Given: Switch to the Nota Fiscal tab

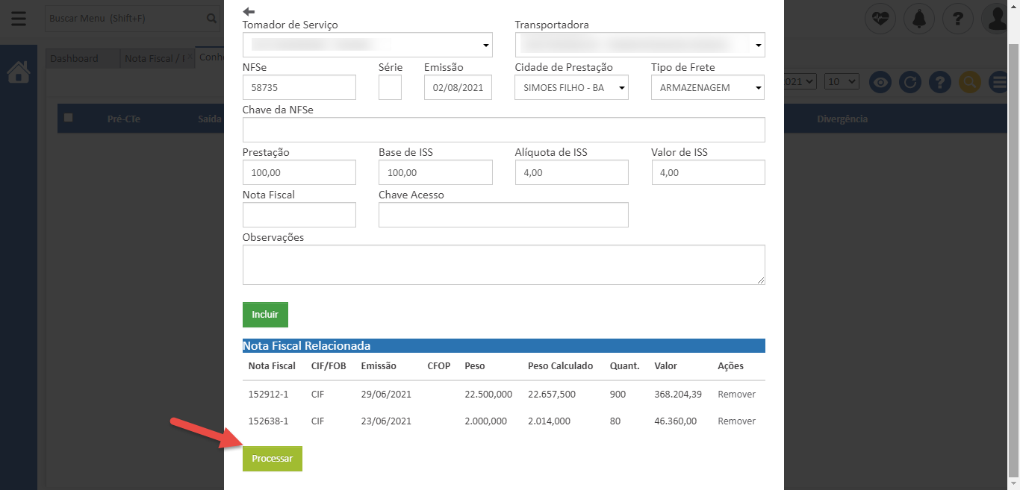Looking at the screenshot, I should pos(155,59).
